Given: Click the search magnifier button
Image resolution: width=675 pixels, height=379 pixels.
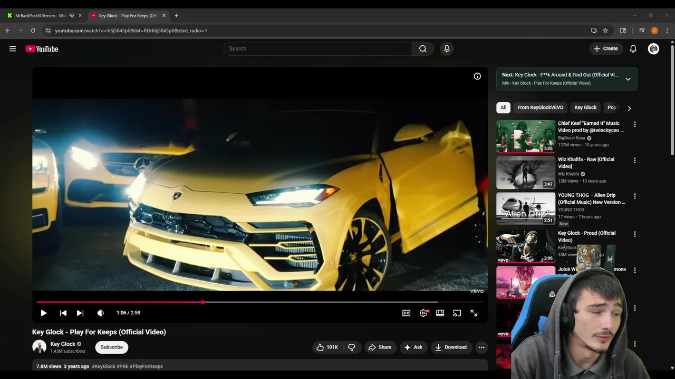Looking at the screenshot, I should coord(423,48).
